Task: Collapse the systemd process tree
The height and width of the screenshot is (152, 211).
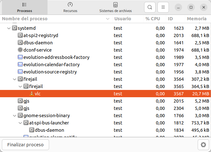Action: (9, 28)
